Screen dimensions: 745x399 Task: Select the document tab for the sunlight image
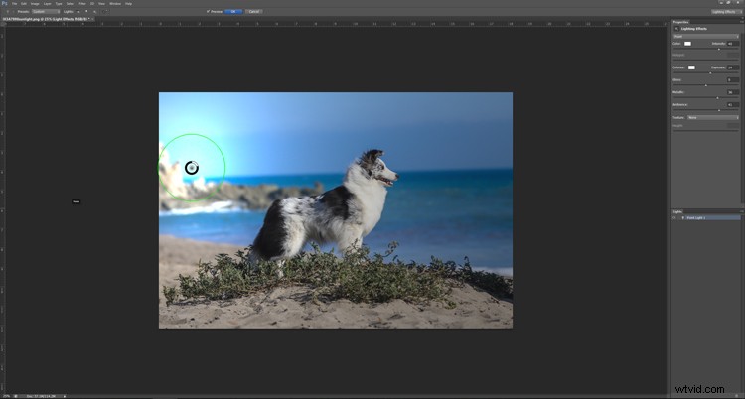pyautogui.click(x=45, y=19)
